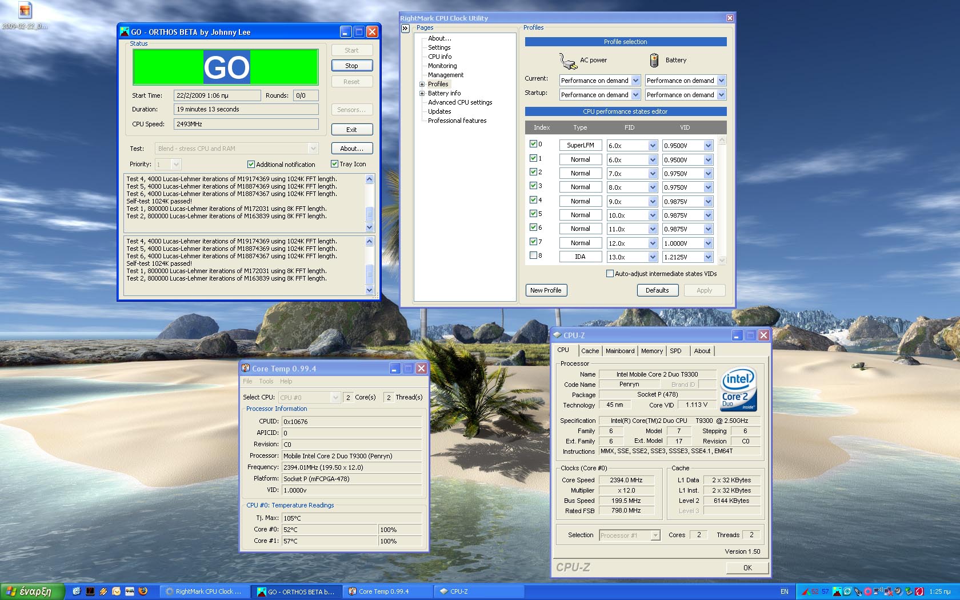Open the Startup Battery profile dropdown
This screenshot has height=600, width=960.
coord(721,95)
